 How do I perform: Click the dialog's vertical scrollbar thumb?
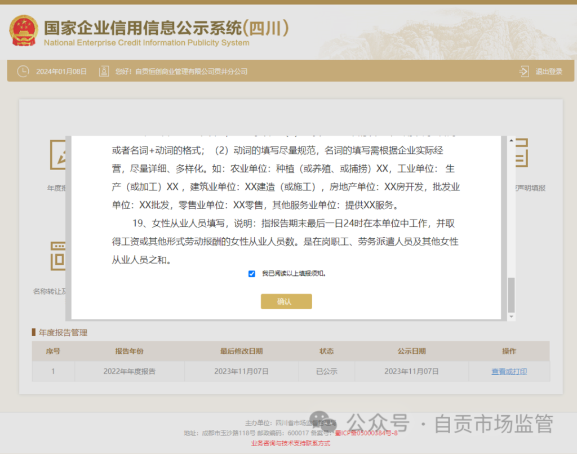click(511, 295)
